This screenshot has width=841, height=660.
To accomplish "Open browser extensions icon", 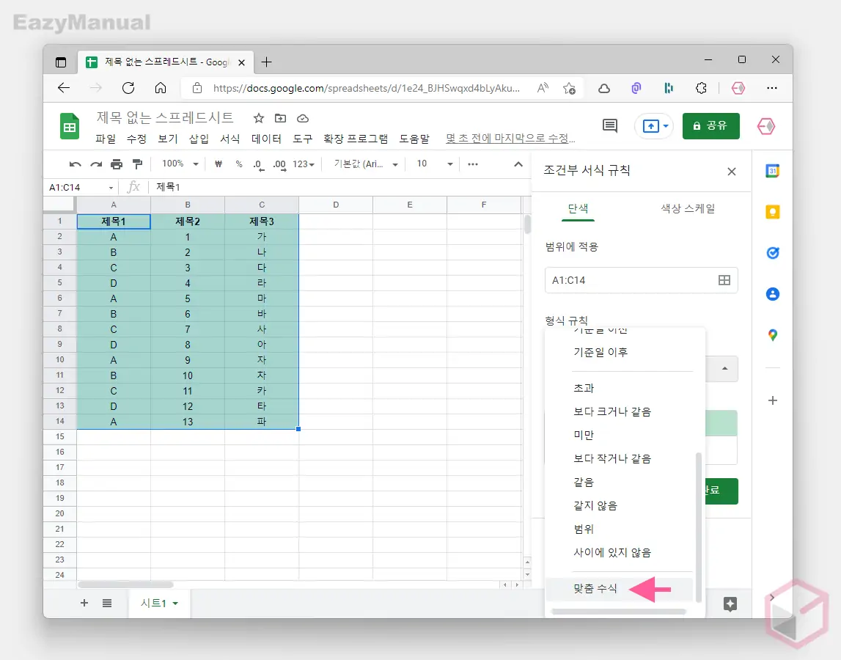I will [x=701, y=88].
